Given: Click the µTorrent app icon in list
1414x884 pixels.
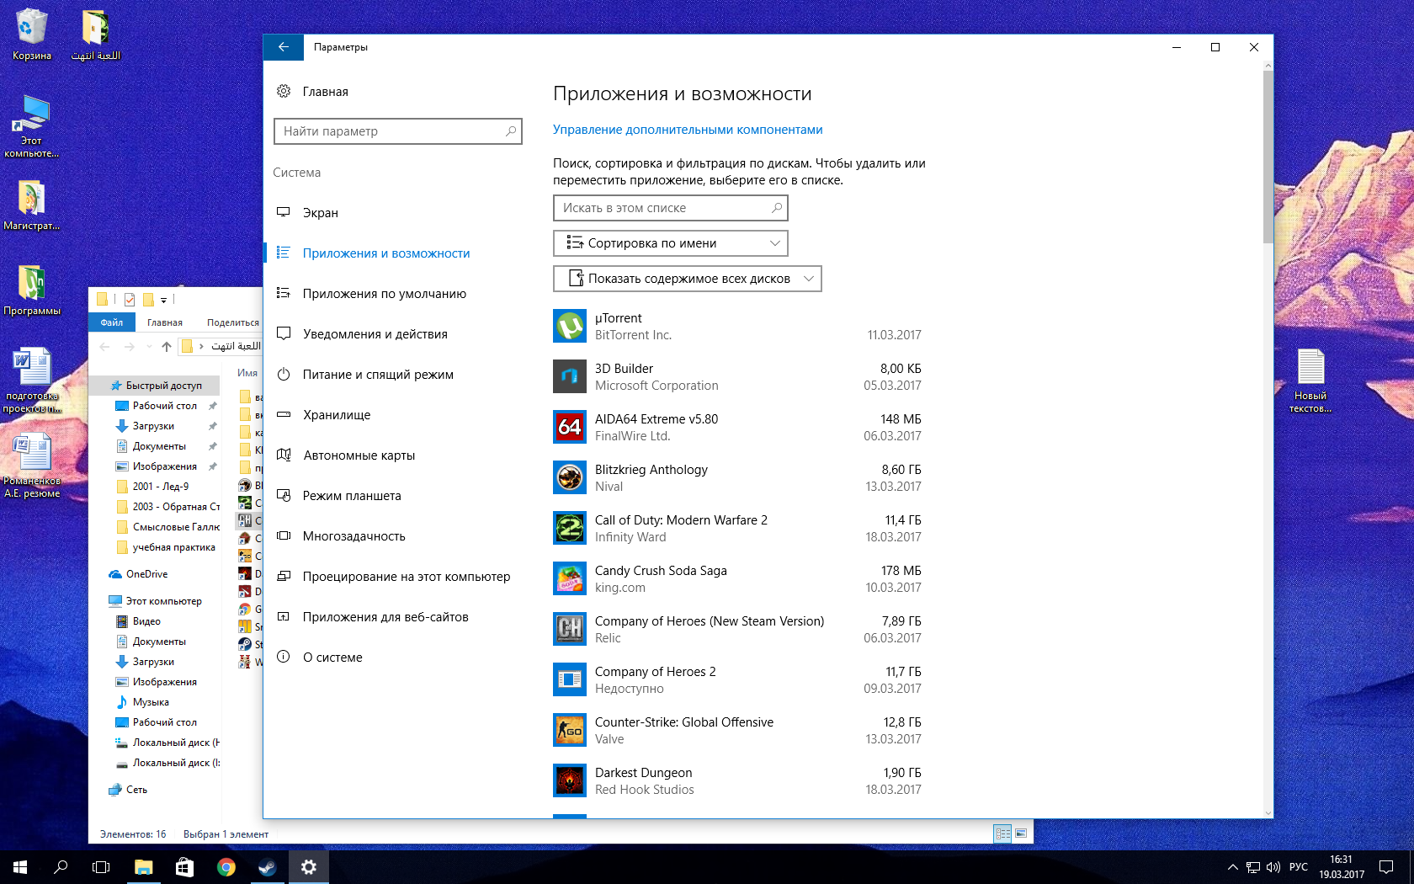Looking at the screenshot, I should 570,326.
